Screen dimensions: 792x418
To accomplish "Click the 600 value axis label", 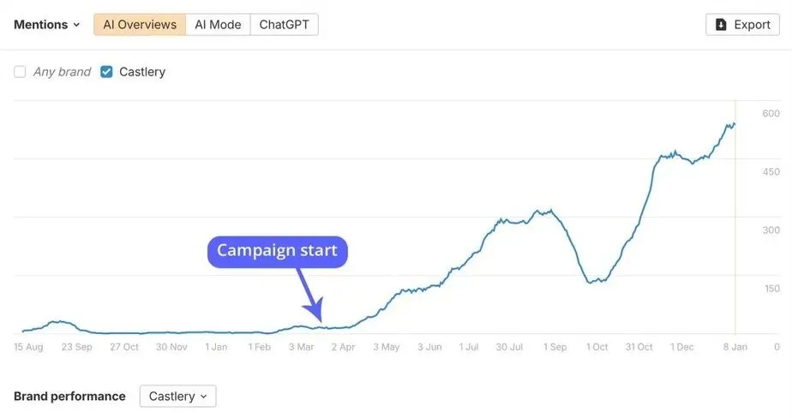I will [x=771, y=114].
